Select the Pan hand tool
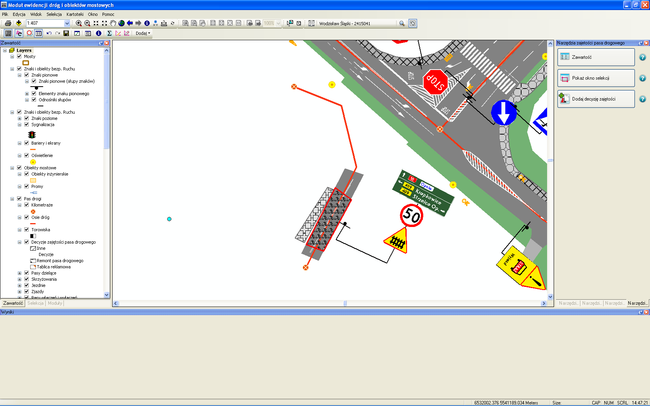This screenshot has height=406, width=650. click(x=113, y=23)
